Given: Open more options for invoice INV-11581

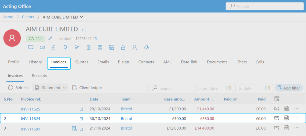Looking at the screenshot, I should [296, 128].
